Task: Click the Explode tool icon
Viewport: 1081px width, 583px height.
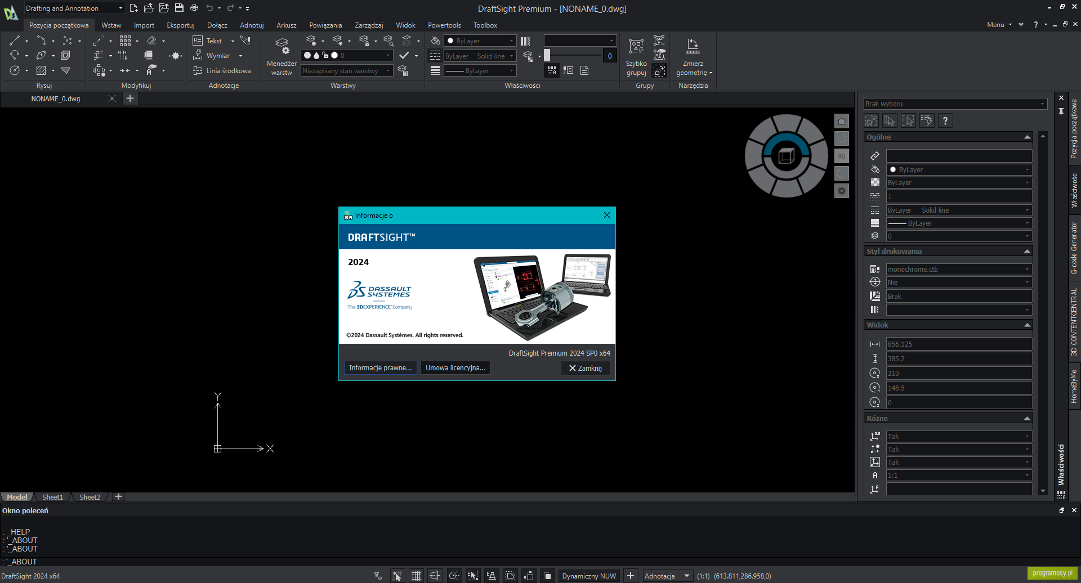Action: pos(176,56)
